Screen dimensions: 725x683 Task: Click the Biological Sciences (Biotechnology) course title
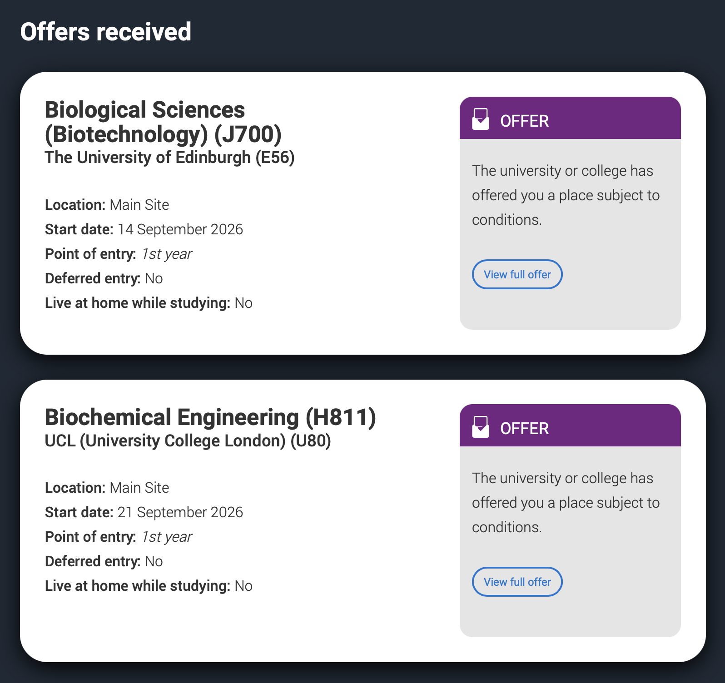[x=163, y=122]
